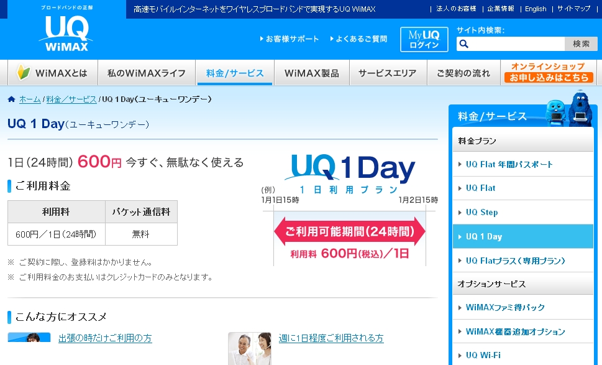602x365 pixels.
Task: Open UQ Flatプラス(専用プラン) in sidebar
Action: click(523, 261)
